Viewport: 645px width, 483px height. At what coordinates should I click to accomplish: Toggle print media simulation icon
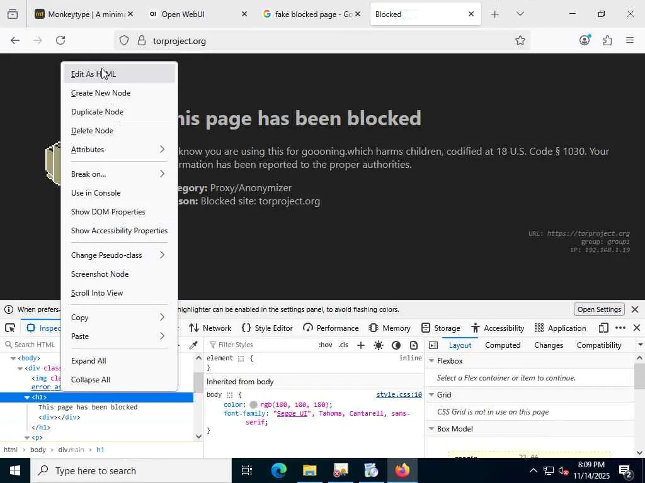414,345
